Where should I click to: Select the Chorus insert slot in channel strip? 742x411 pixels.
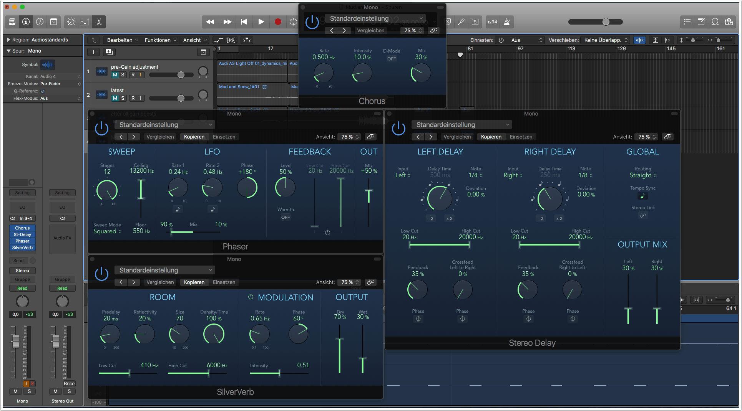(22, 228)
